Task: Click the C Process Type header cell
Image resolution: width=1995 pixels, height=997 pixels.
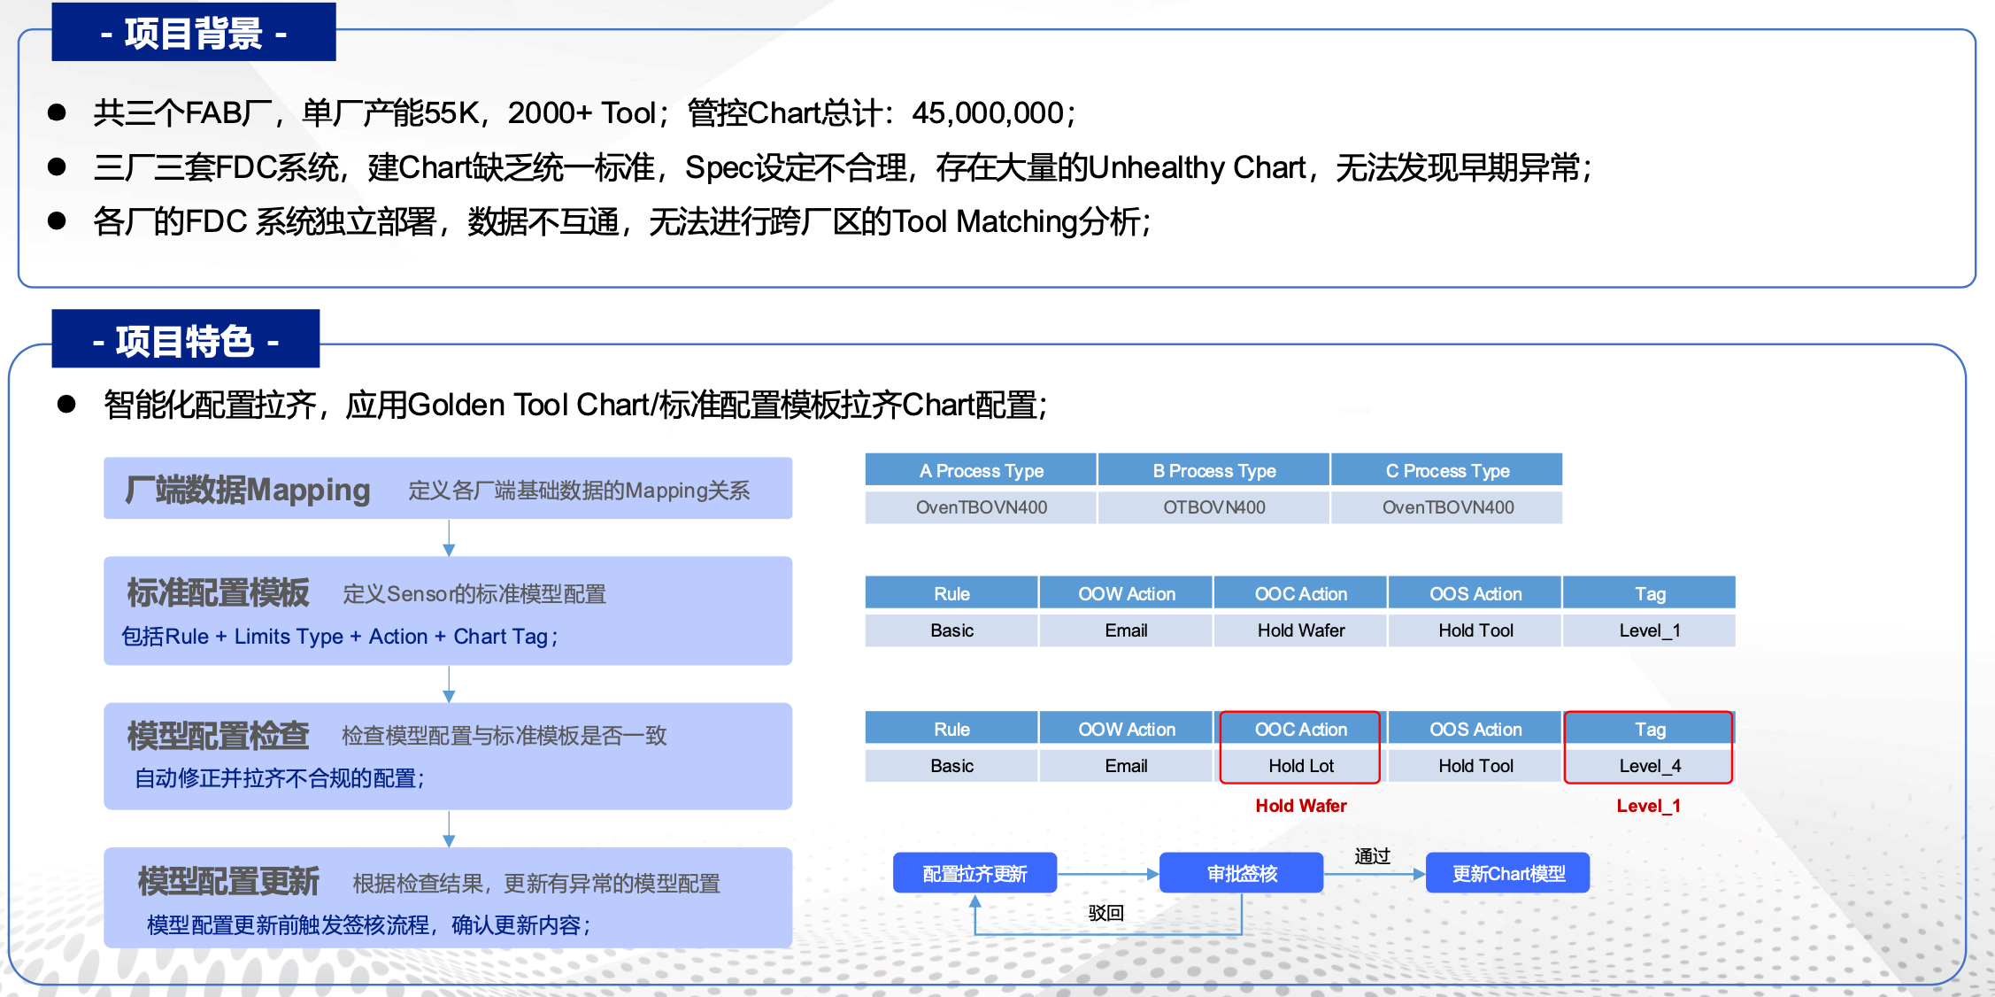Action: coord(1447,470)
